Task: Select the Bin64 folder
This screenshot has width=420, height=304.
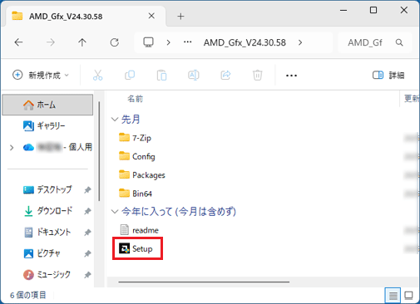Action: 136,194
